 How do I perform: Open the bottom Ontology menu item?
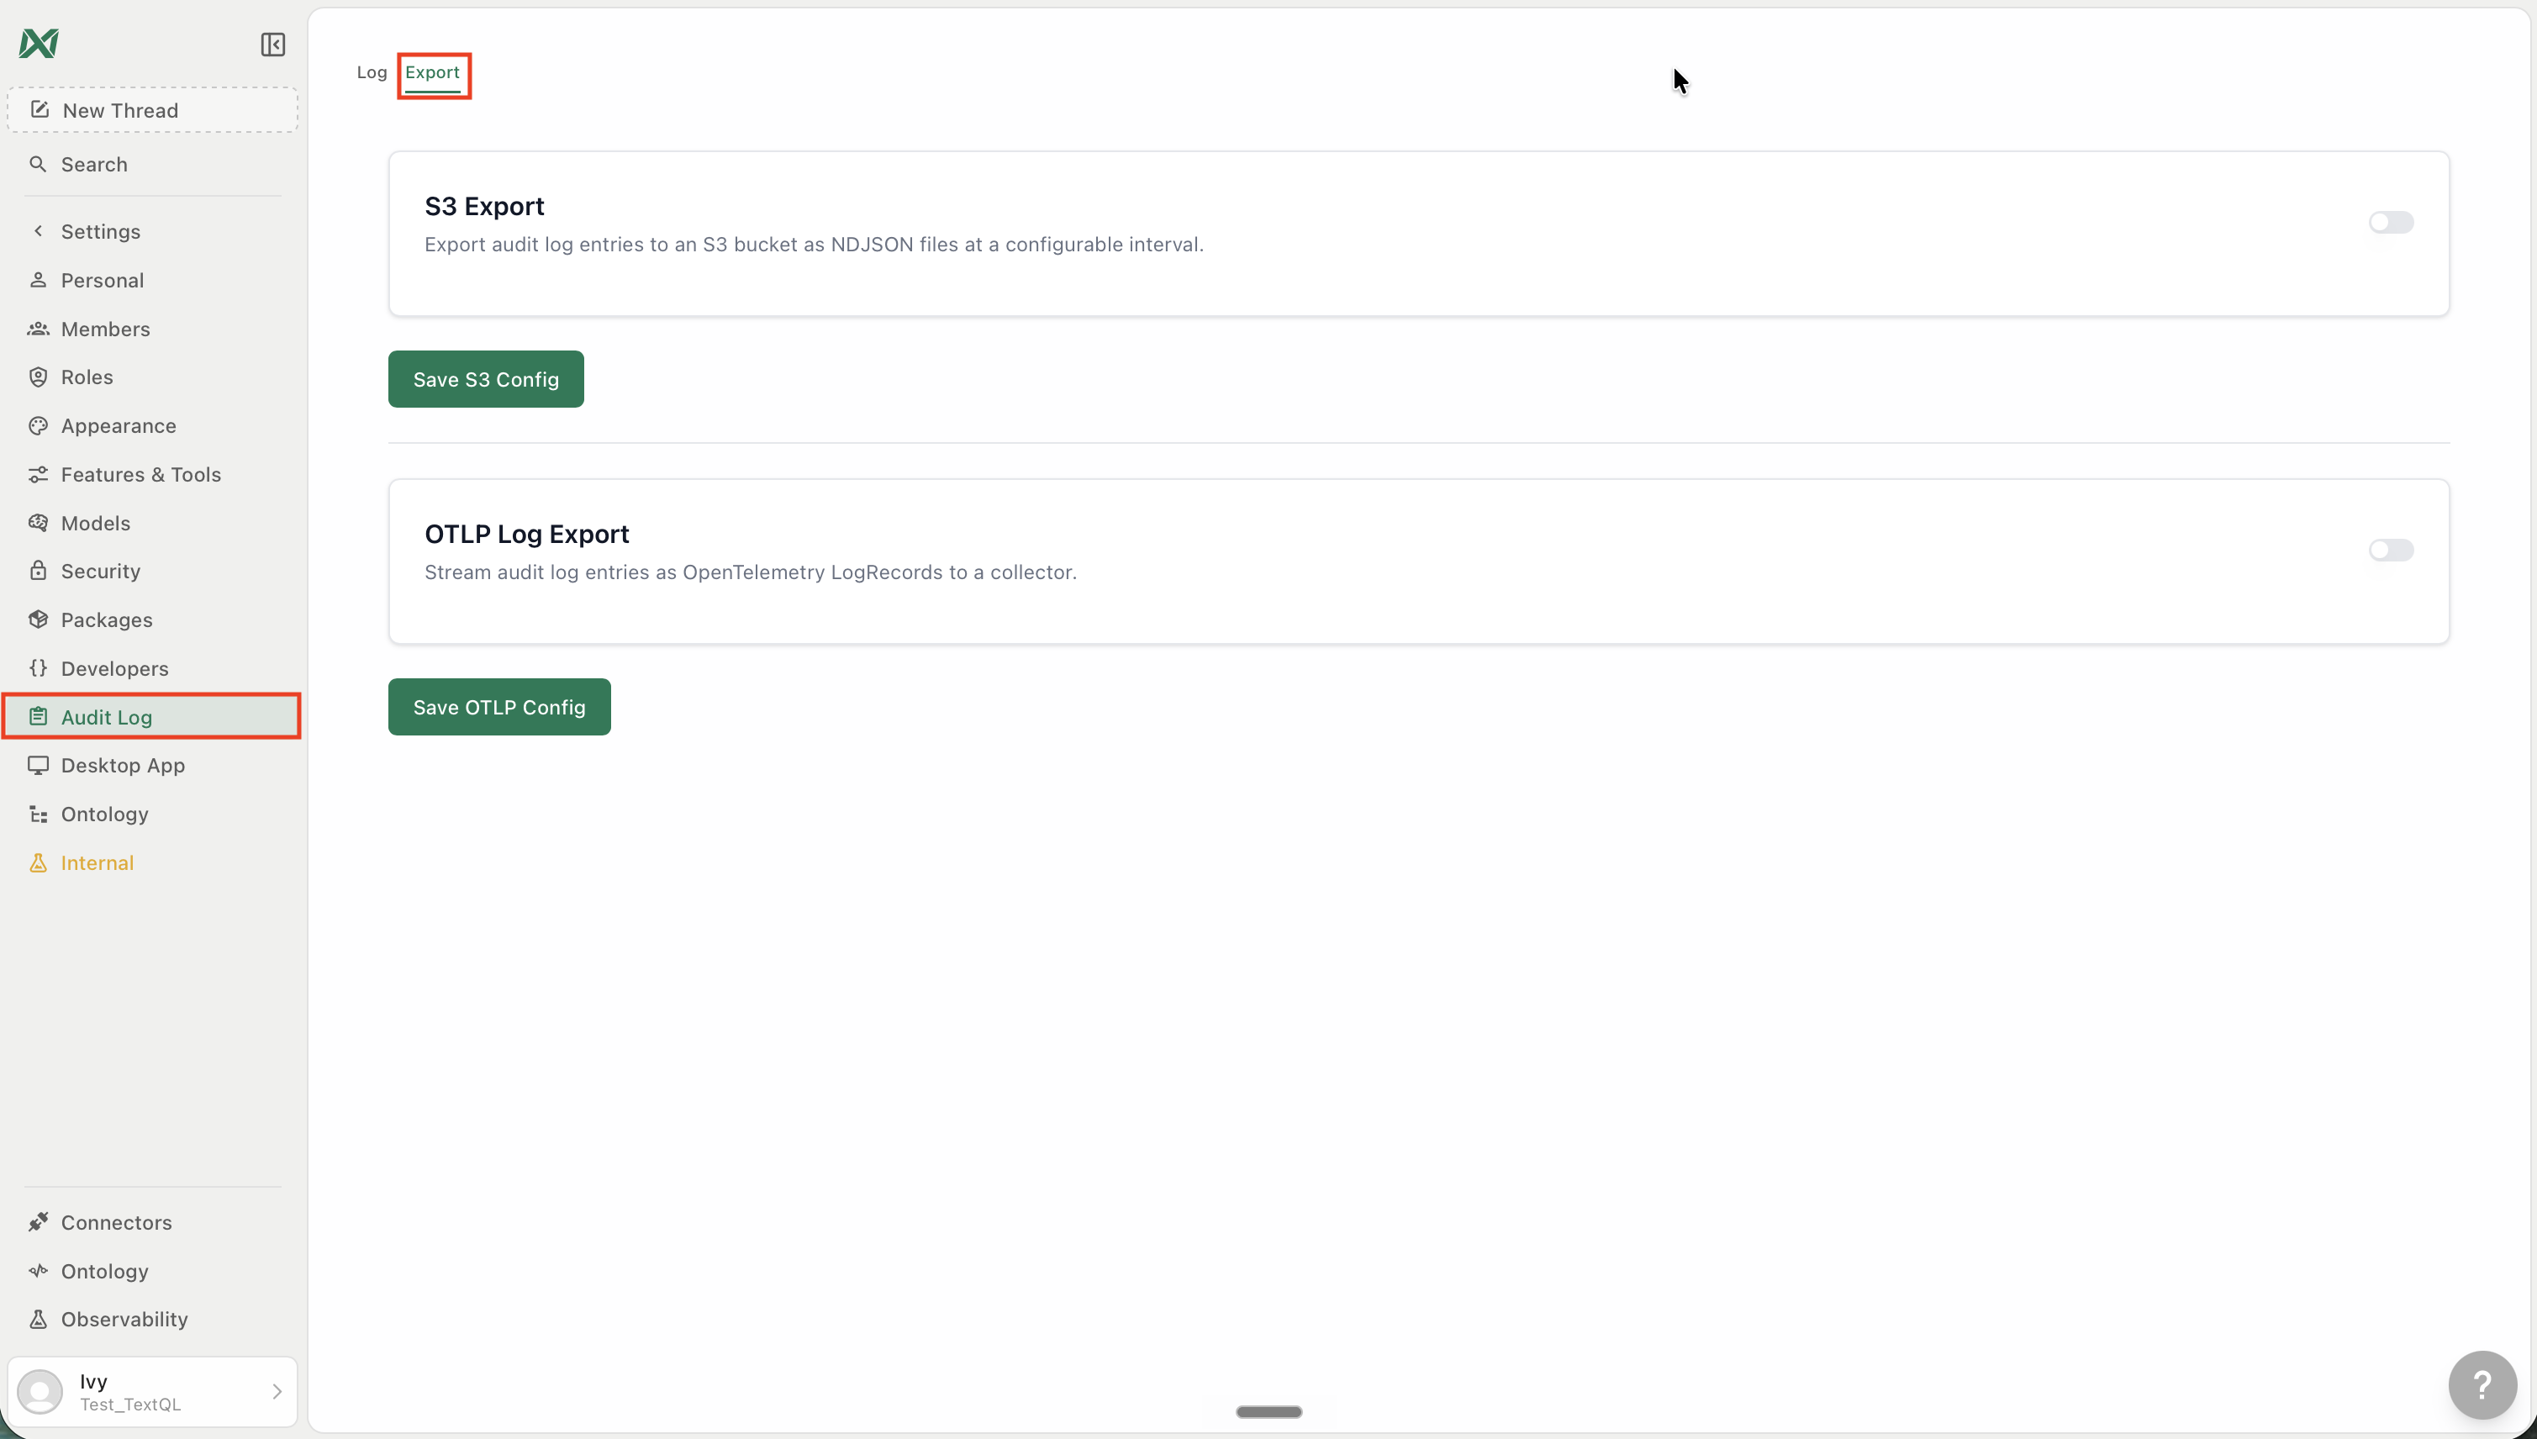click(152, 1271)
